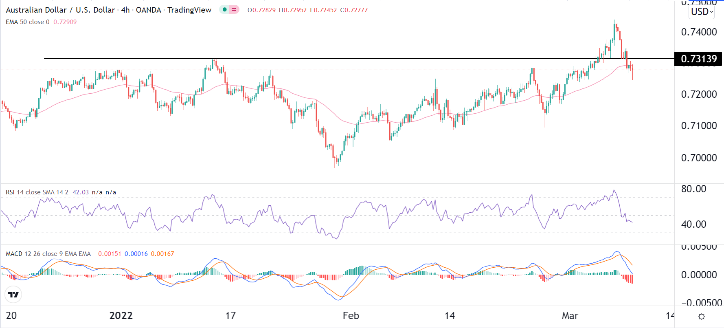This screenshot has height=328, width=724.
Task: Click the Feb date on the time axis
Action: pyautogui.click(x=351, y=316)
